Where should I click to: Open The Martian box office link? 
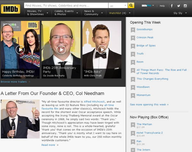144,124
